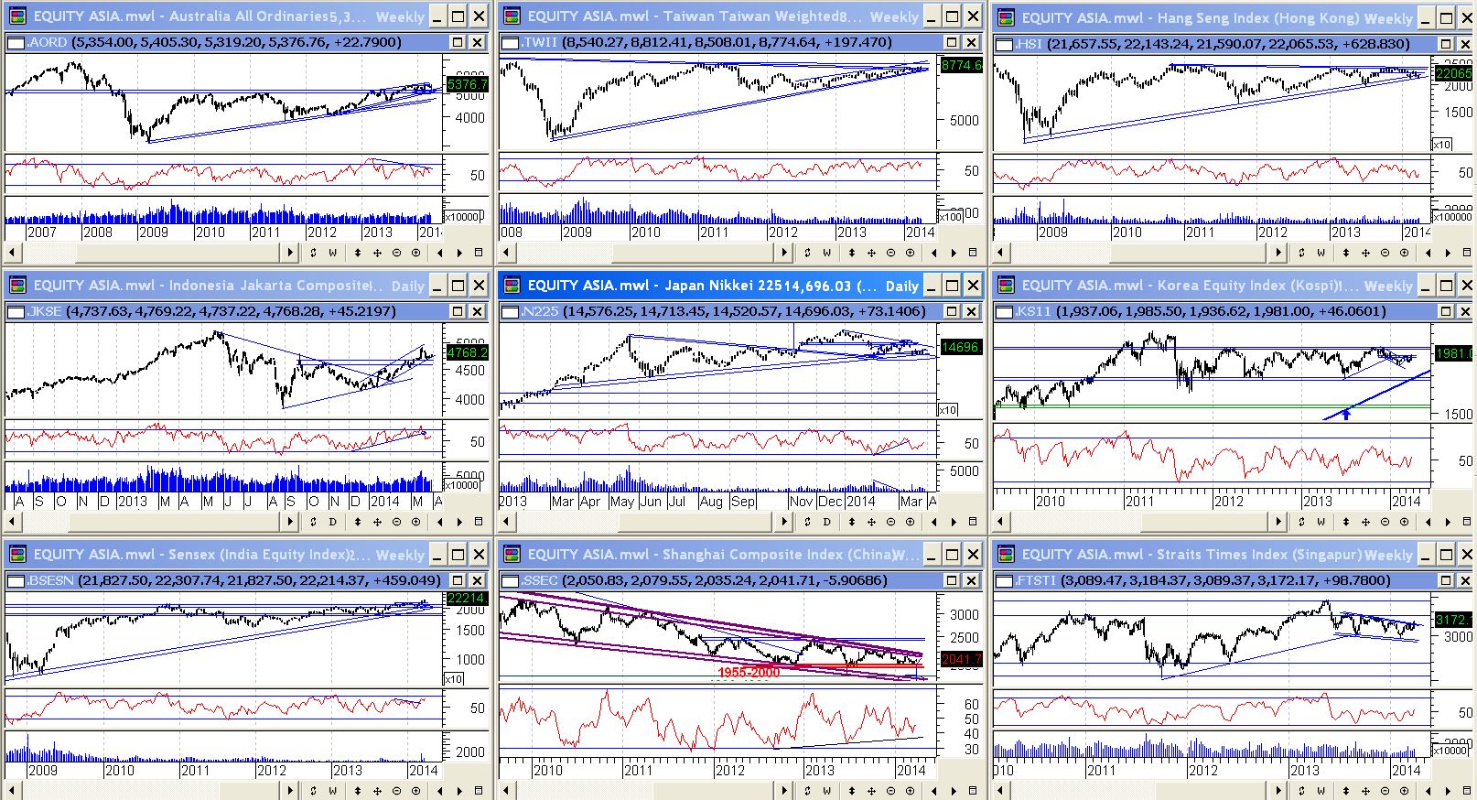Open the .KS11 panel control box
This screenshot has height=800, width=1477.
[x=1004, y=311]
